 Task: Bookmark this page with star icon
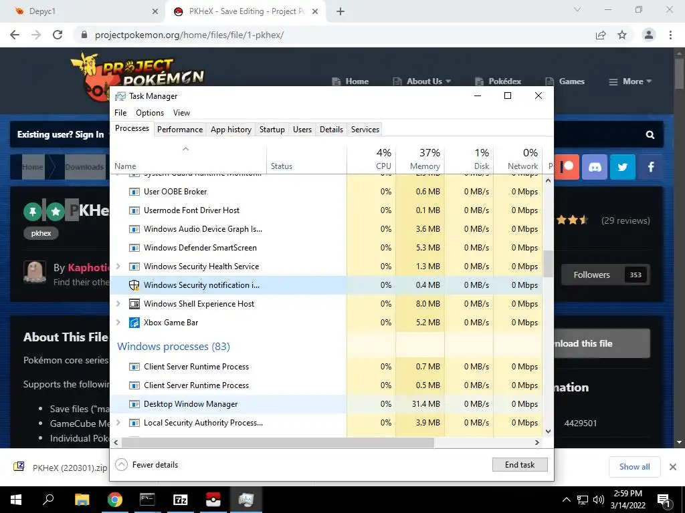pos(622,35)
